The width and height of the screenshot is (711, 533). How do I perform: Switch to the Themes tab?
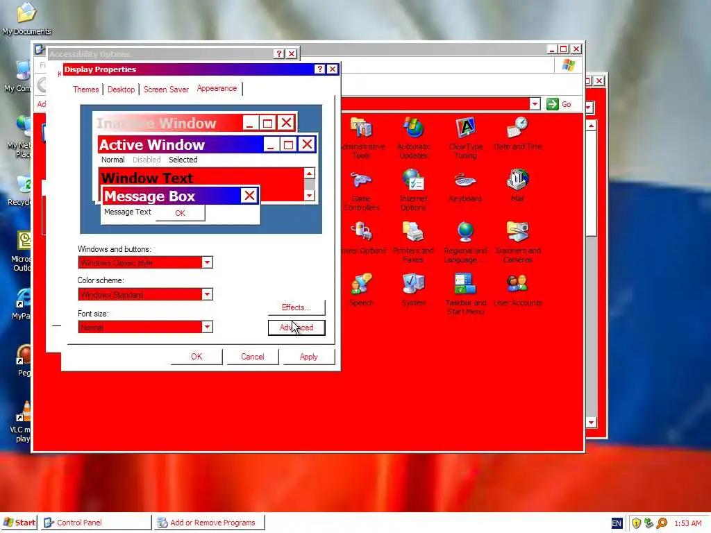coord(85,90)
